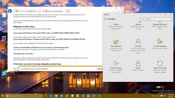Click the IE Home icon
Image resolution: width=175 pixels, height=98 pixels.
click(114, 11)
